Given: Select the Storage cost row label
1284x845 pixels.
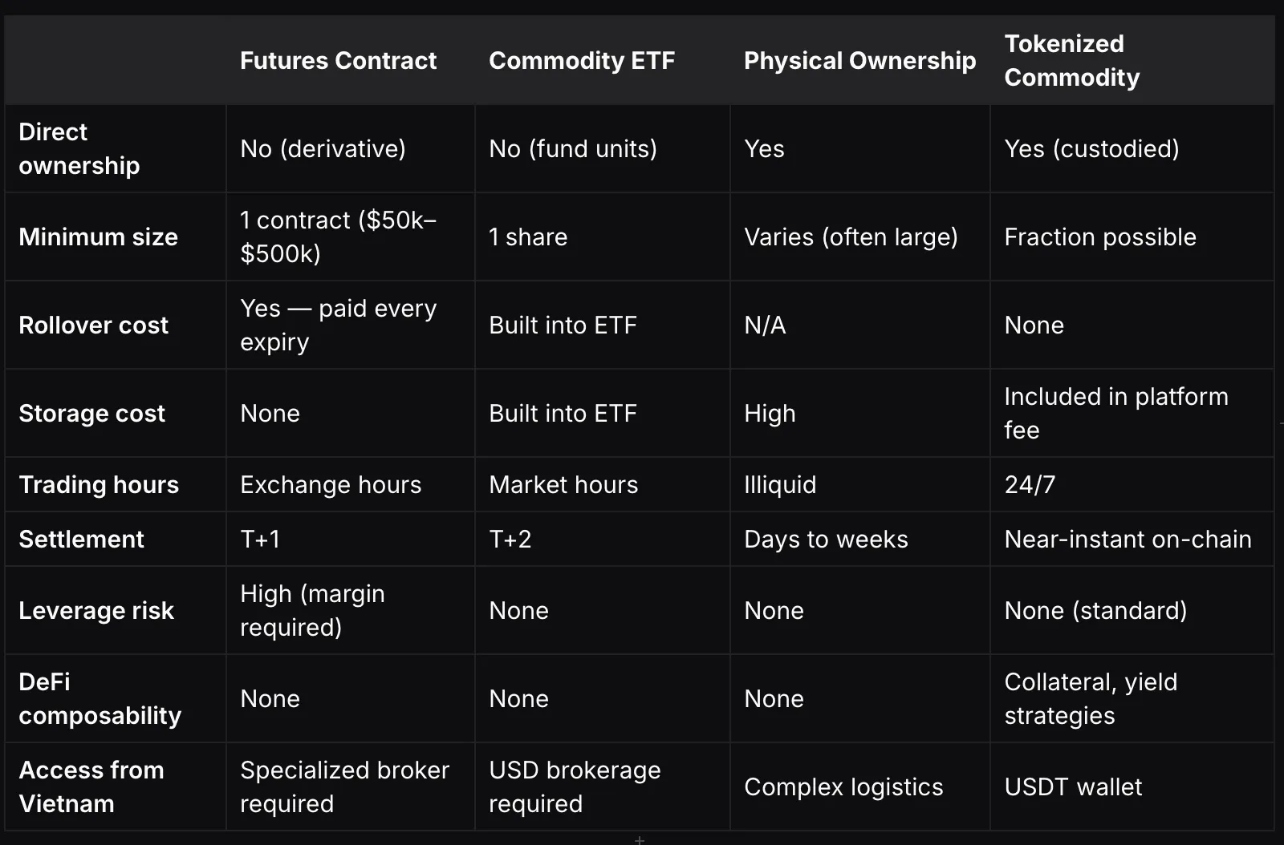Looking at the screenshot, I should coord(91,414).
